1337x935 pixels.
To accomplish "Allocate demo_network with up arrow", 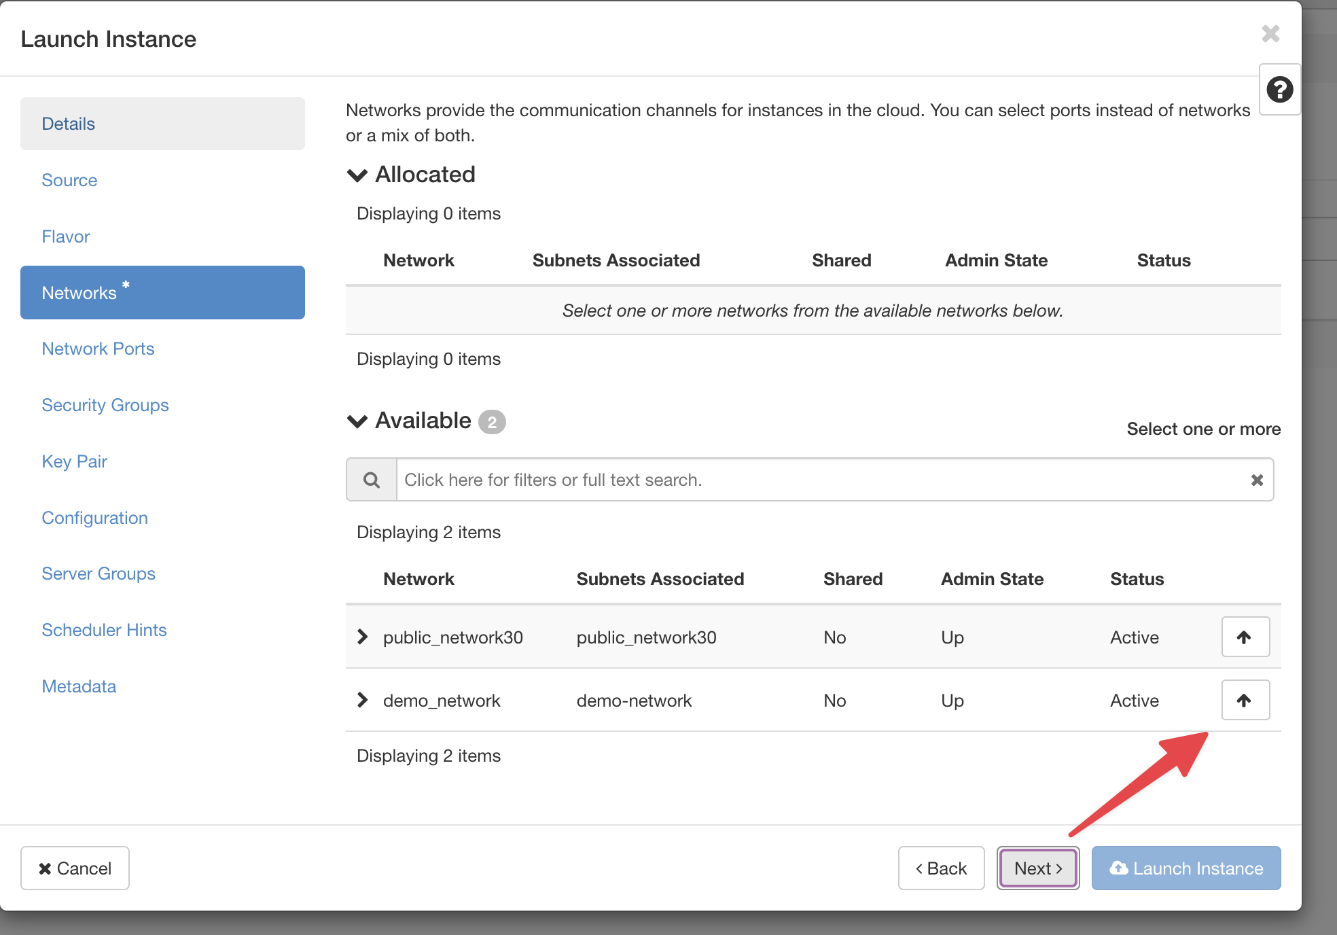I will click(x=1245, y=700).
